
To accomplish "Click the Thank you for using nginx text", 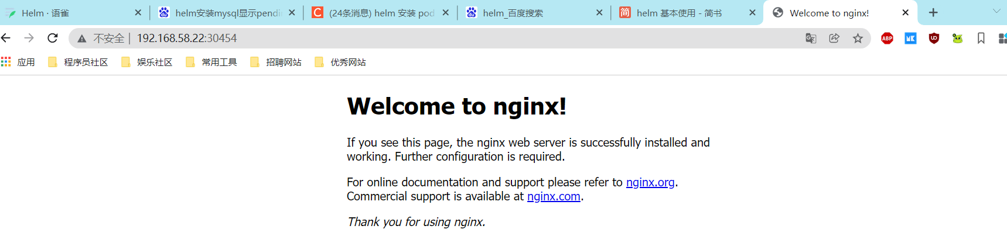I will click(x=416, y=222).
